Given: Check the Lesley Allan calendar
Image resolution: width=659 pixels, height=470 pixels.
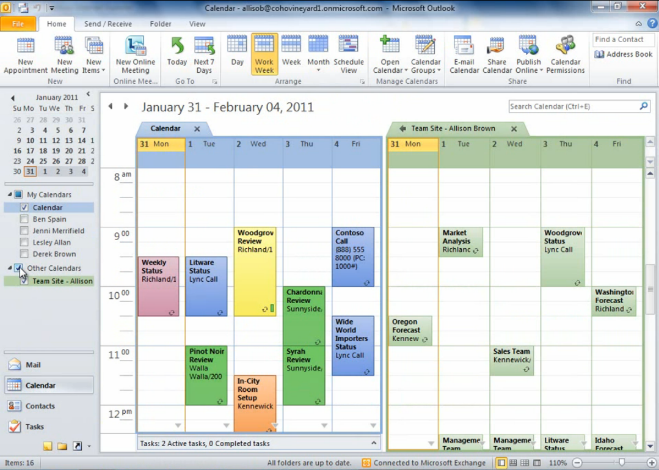Looking at the screenshot, I should click(x=24, y=242).
